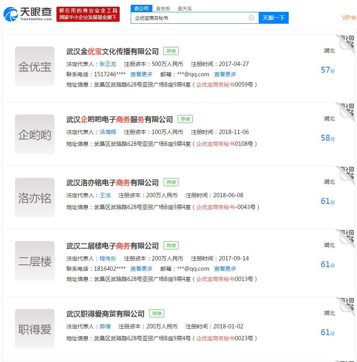Click 查看更多 beside 二层楼 email address

[225, 269]
